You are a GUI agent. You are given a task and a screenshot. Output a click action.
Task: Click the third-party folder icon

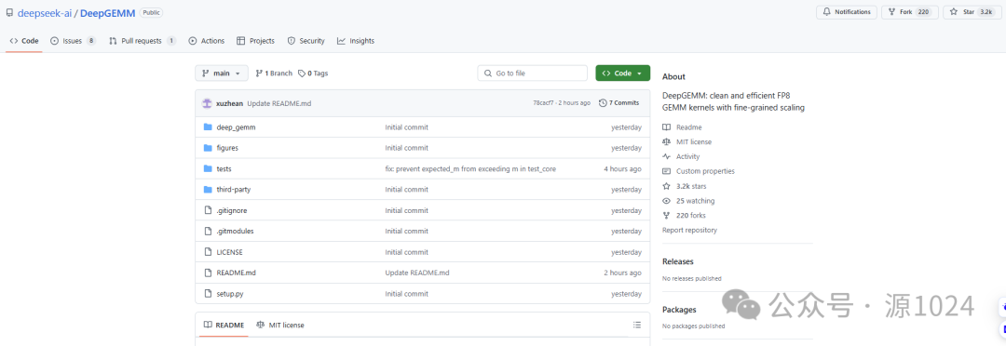(208, 190)
